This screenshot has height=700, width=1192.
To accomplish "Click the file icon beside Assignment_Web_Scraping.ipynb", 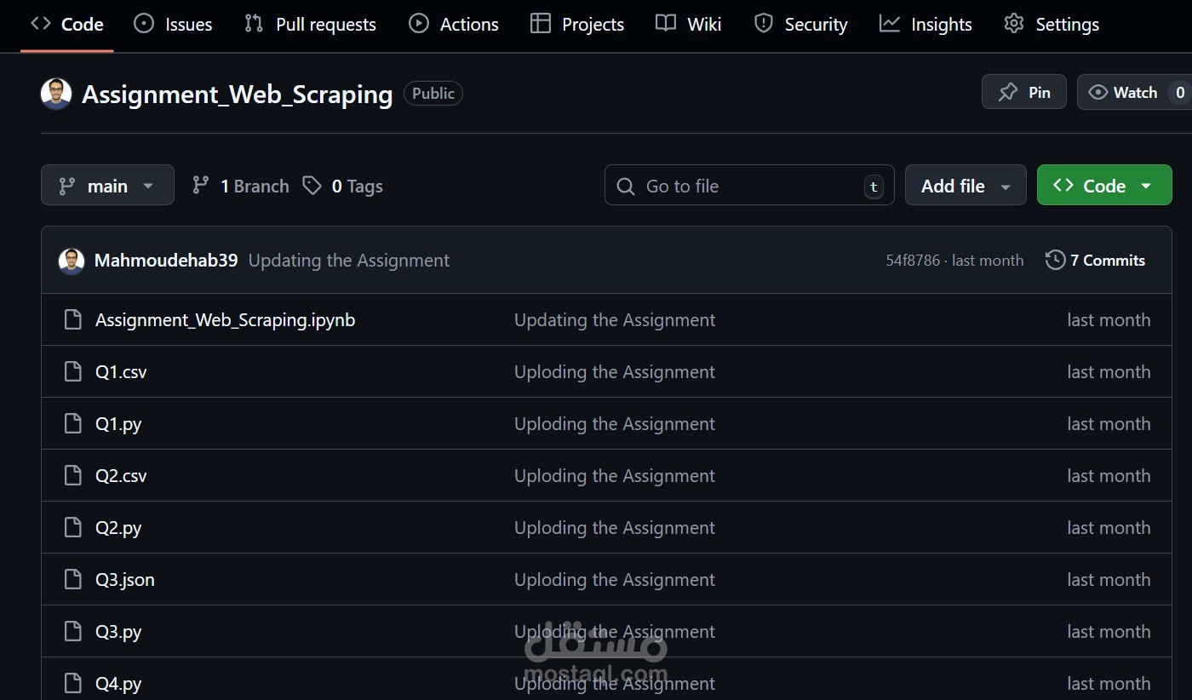I will (x=73, y=320).
